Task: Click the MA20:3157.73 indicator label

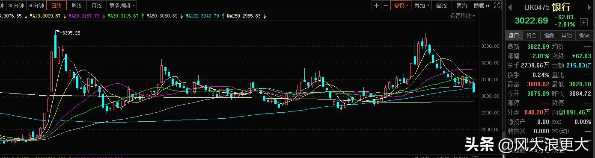Action: pos(84,16)
